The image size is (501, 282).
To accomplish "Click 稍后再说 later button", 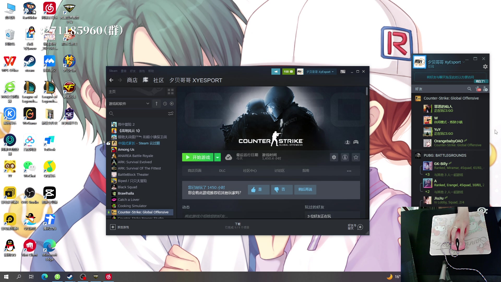I will pos(305,190).
